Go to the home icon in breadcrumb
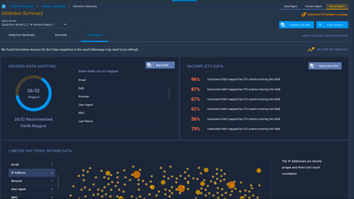 [x=3, y=6]
